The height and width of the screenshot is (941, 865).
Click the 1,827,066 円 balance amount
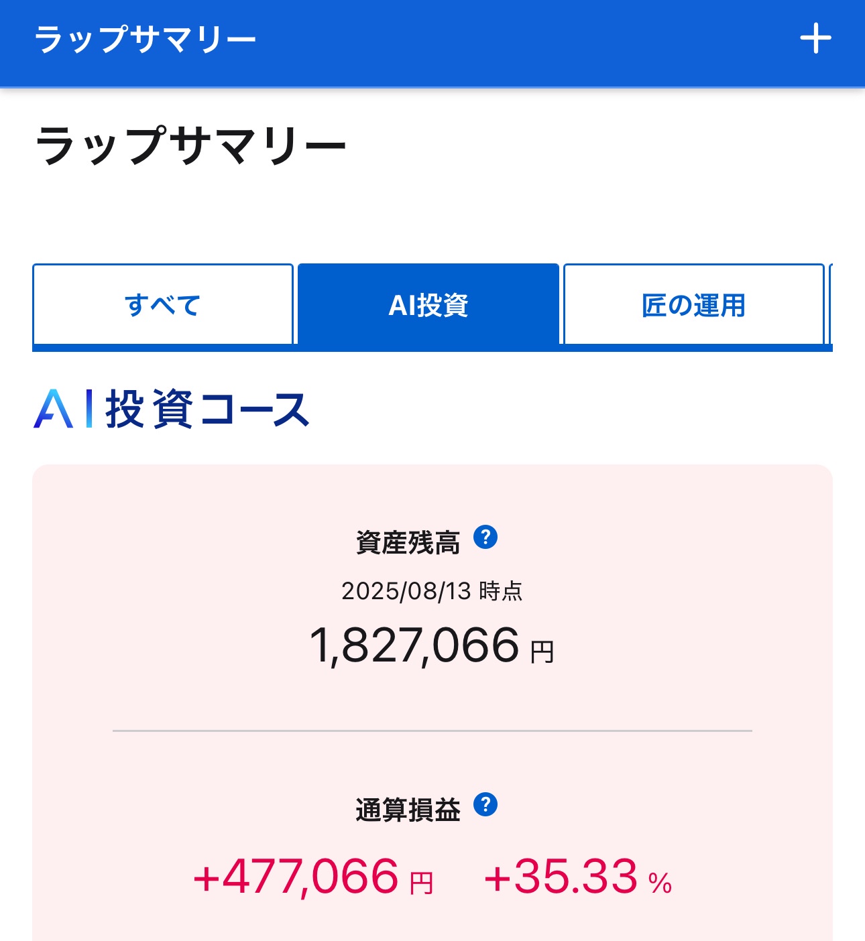pos(432,645)
